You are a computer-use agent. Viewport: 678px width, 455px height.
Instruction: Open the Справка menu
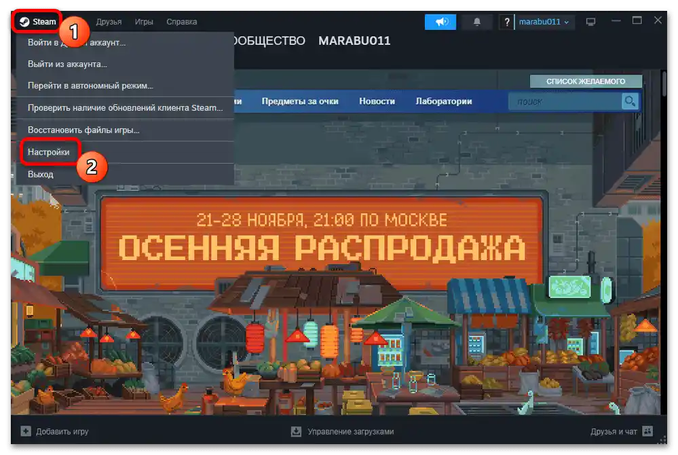(181, 21)
